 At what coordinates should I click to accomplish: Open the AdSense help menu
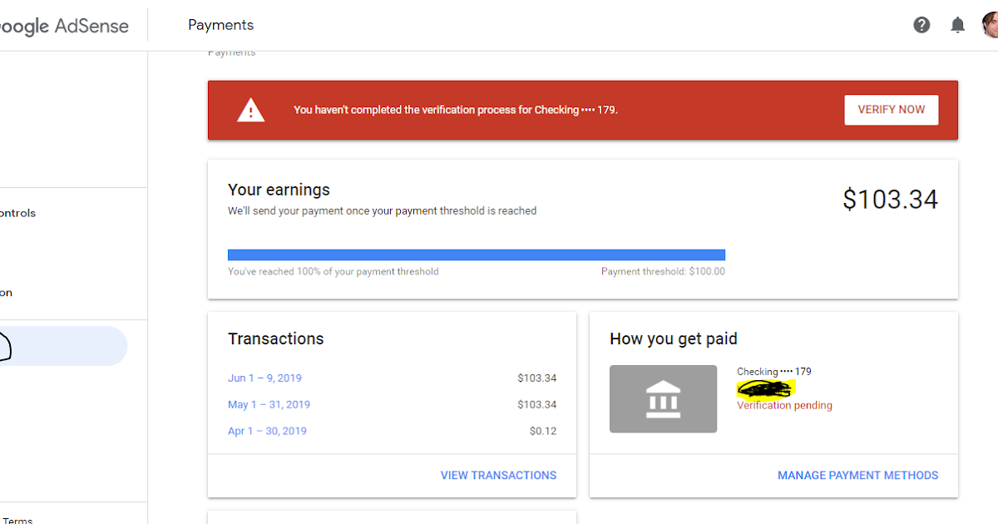click(921, 25)
